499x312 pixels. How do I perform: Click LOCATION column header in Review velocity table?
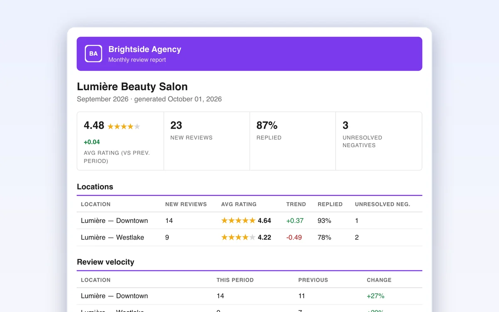click(96, 280)
